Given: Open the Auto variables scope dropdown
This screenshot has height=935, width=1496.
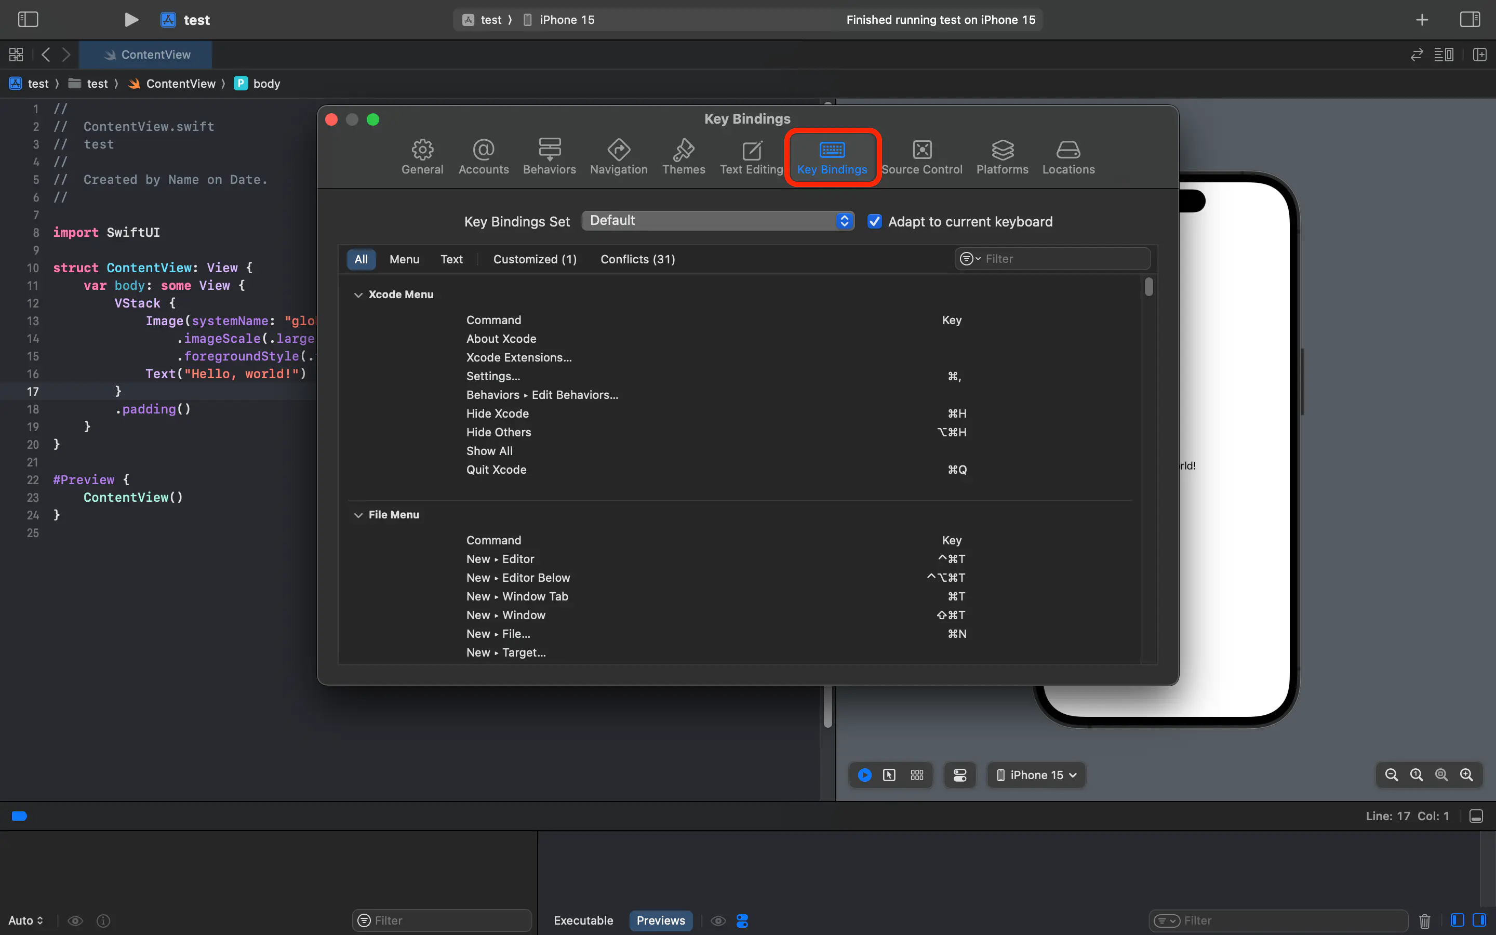Looking at the screenshot, I should click(25, 920).
